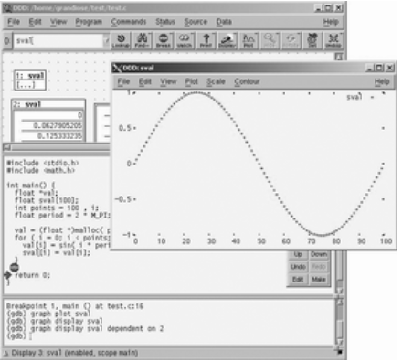Click the Plot toolbar icon
This screenshot has width=402, height=362.
[249, 40]
